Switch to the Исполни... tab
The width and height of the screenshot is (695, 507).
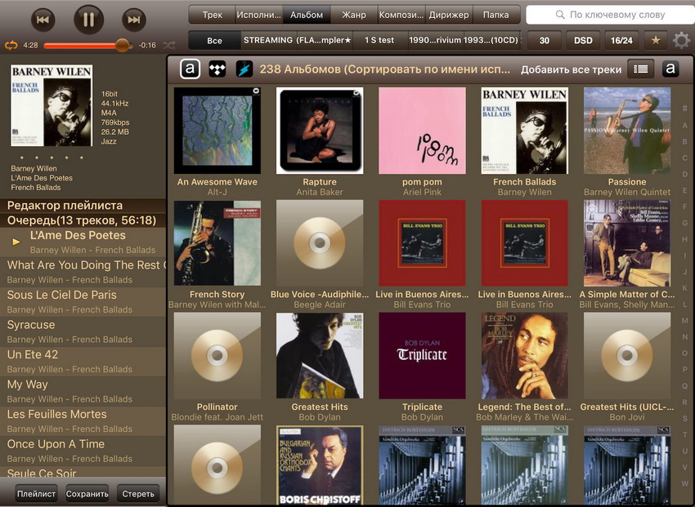(259, 15)
